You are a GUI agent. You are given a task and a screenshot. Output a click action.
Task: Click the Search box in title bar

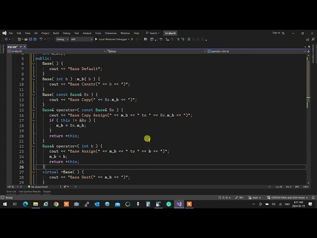153,33
